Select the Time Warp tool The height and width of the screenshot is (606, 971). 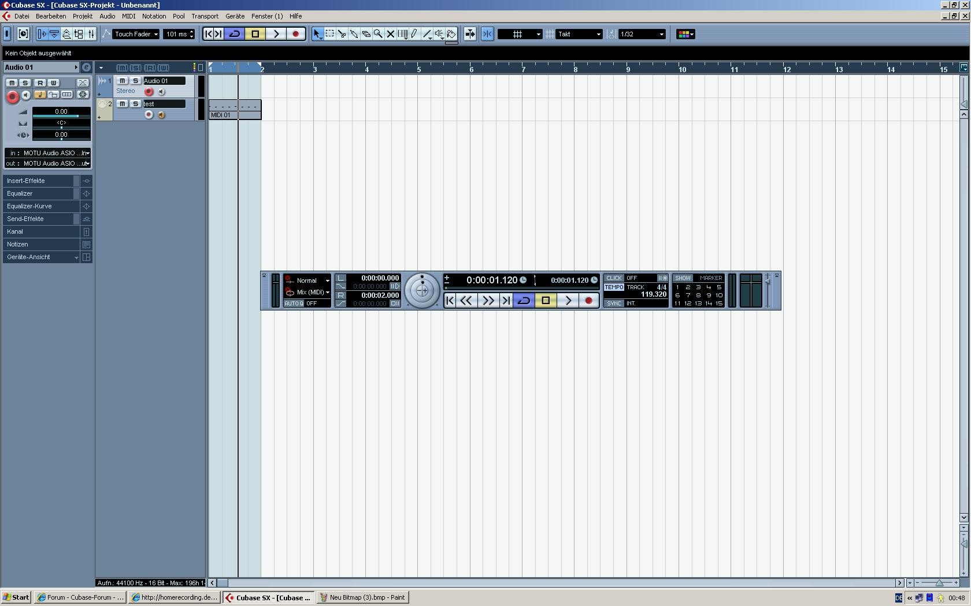[x=402, y=34]
